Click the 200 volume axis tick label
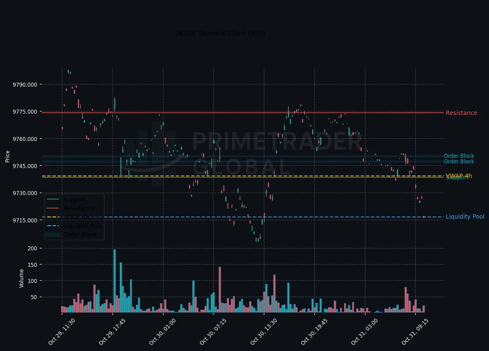The width and height of the screenshot is (489, 351). coord(32,248)
